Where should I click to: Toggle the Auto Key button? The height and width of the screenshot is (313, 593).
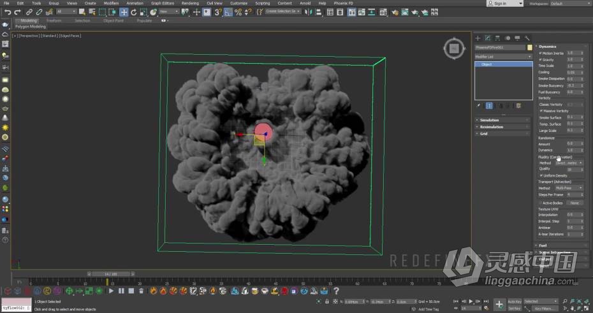[515, 302]
